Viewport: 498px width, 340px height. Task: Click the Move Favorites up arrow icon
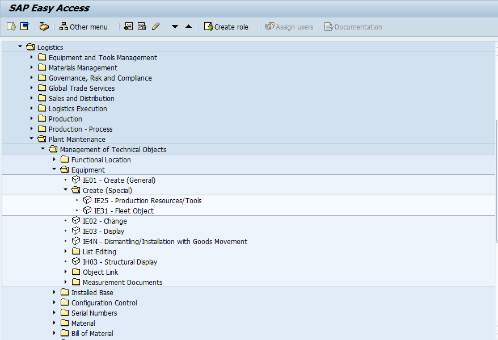click(x=188, y=26)
